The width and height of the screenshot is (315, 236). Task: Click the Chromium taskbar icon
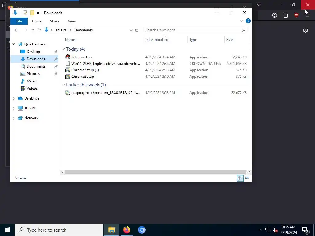click(x=142, y=230)
